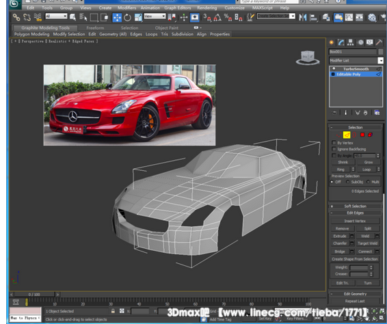This screenshot has height=324, width=387.
Task: Open the Rendering menu
Action: [x=206, y=8]
